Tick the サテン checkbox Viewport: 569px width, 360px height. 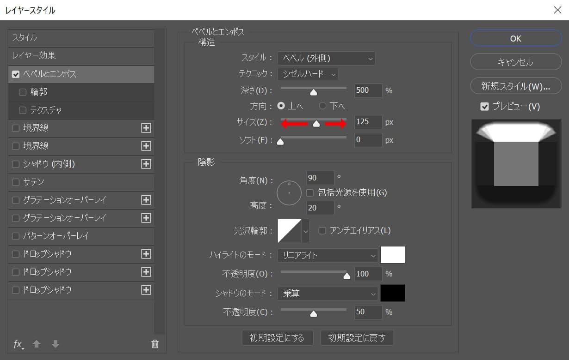pyautogui.click(x=16, y=182)
